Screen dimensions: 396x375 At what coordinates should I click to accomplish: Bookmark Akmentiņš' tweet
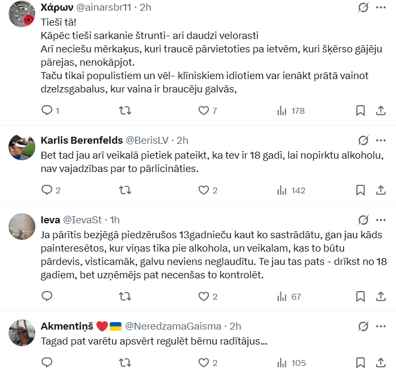coord(361,363)
